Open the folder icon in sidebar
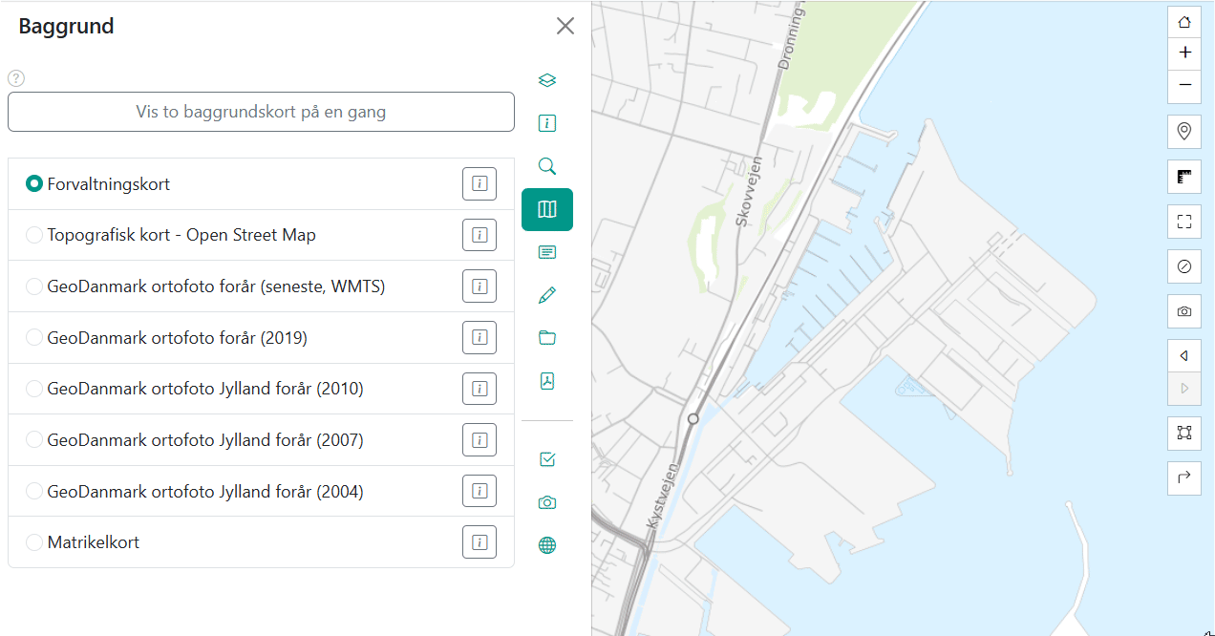This screenshot has height=636, width=1215. (547, 338)
